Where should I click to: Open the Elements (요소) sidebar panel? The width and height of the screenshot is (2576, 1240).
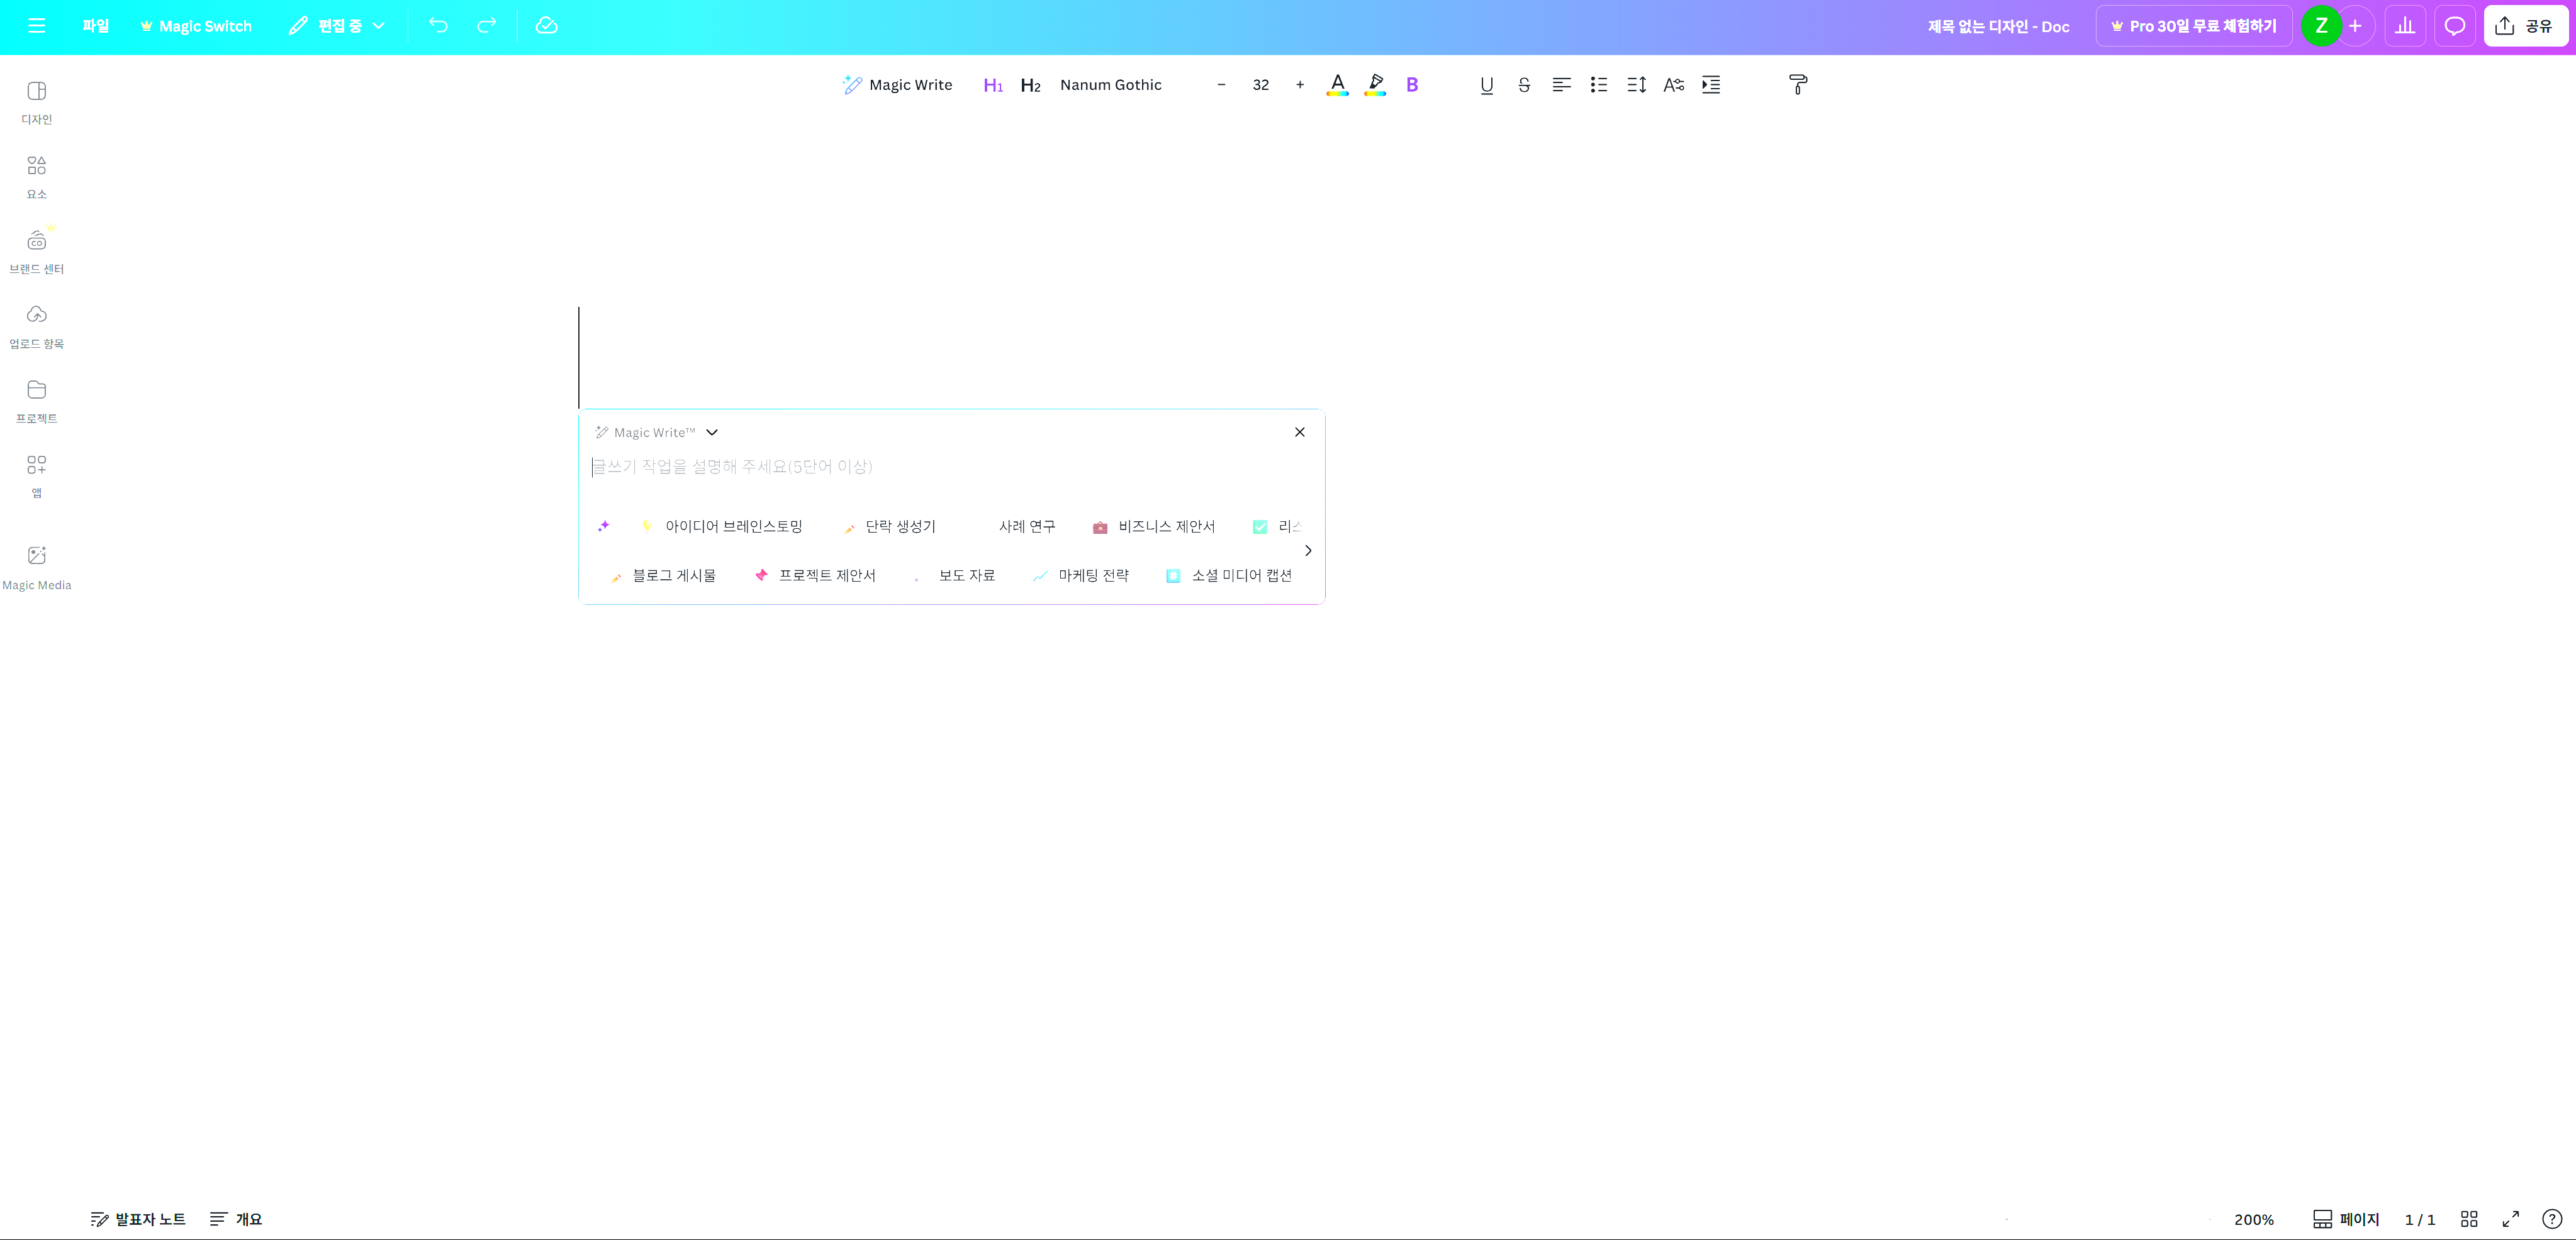coord(36,176)
